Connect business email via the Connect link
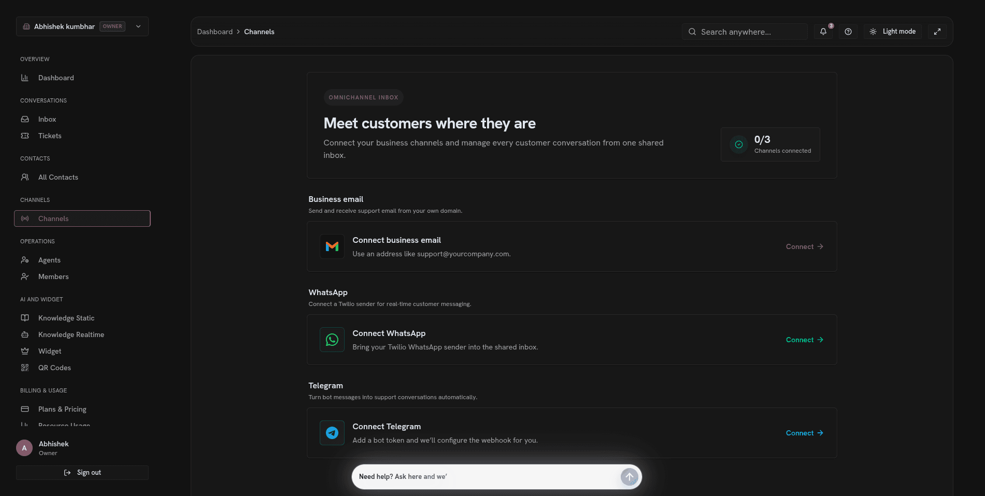 coord(804,246)
